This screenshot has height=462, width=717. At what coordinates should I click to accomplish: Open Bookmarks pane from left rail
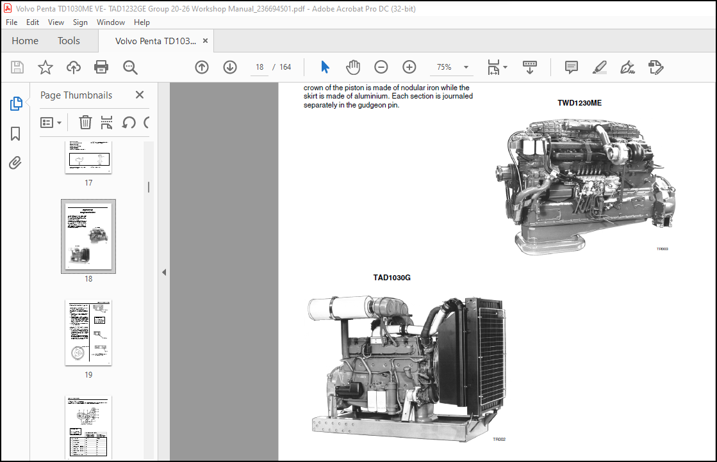point(15,134)
